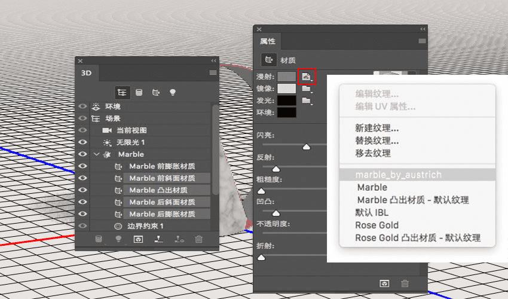The height and width of the screenshot is (299, 508).
Task: Show whole scene filter in 3D panel
Action: coord(122,93)
